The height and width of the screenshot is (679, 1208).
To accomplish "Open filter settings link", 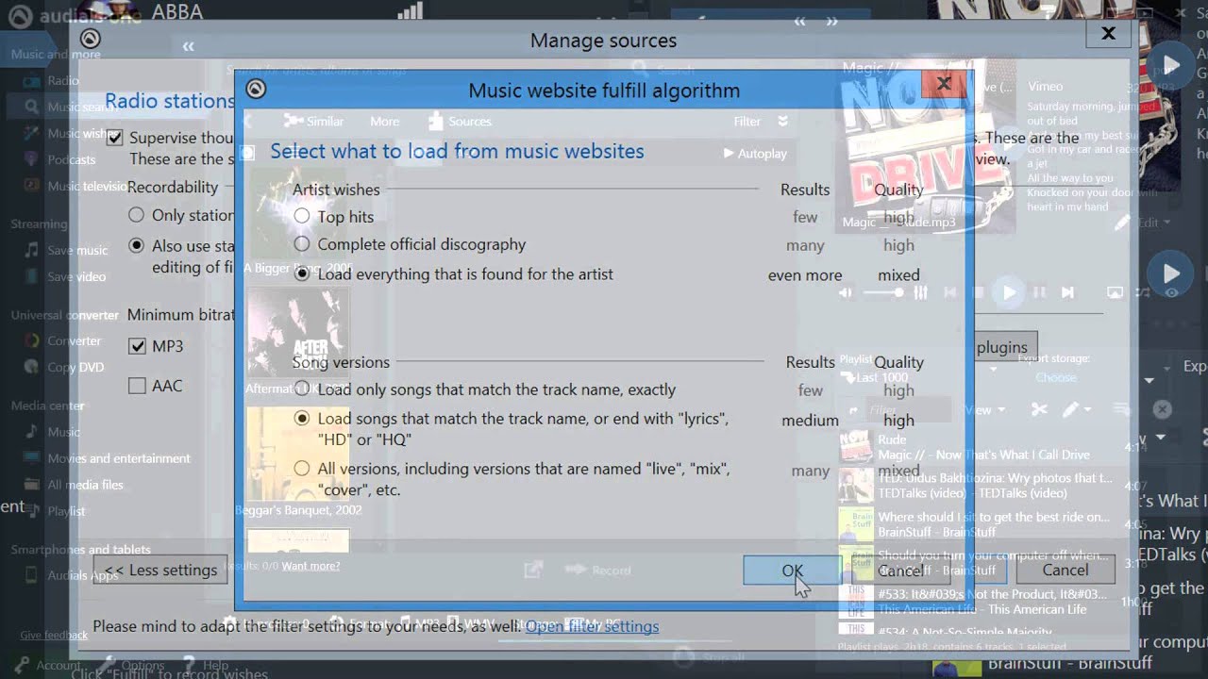I will [592, 626].
